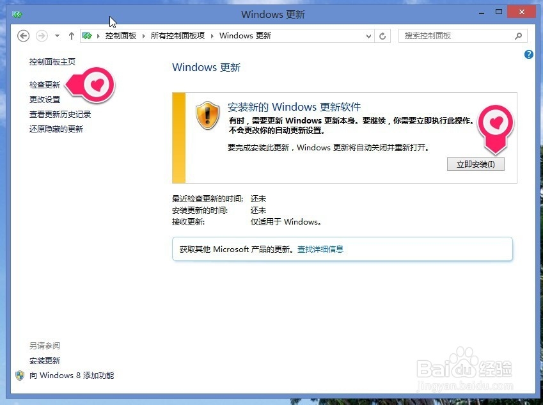Open 更改设置 in the sidebar
The image size is (543, 405).
pyautogui.click(x=45, y=100)
